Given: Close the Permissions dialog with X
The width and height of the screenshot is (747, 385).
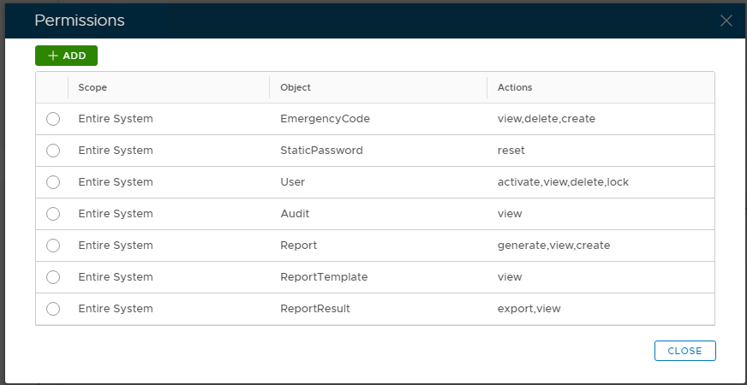Looking at the screenshot, I should click(726, 21).
